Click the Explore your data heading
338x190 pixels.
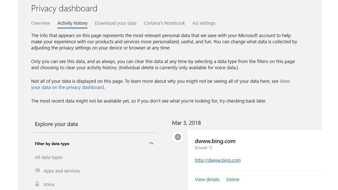click(56, 124)
